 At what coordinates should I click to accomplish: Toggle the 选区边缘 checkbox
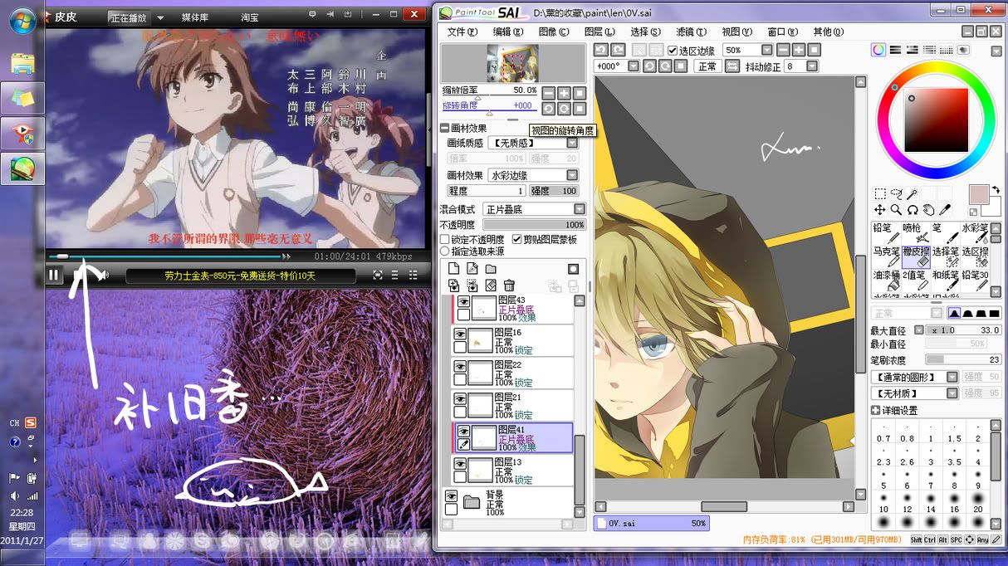(673, 51)
